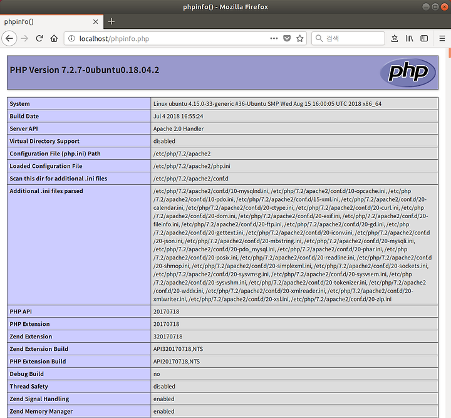Click the page vertical scrollbar thumb
The width and height of the screenshot is (451, 418).
click(x=450, y=53)
